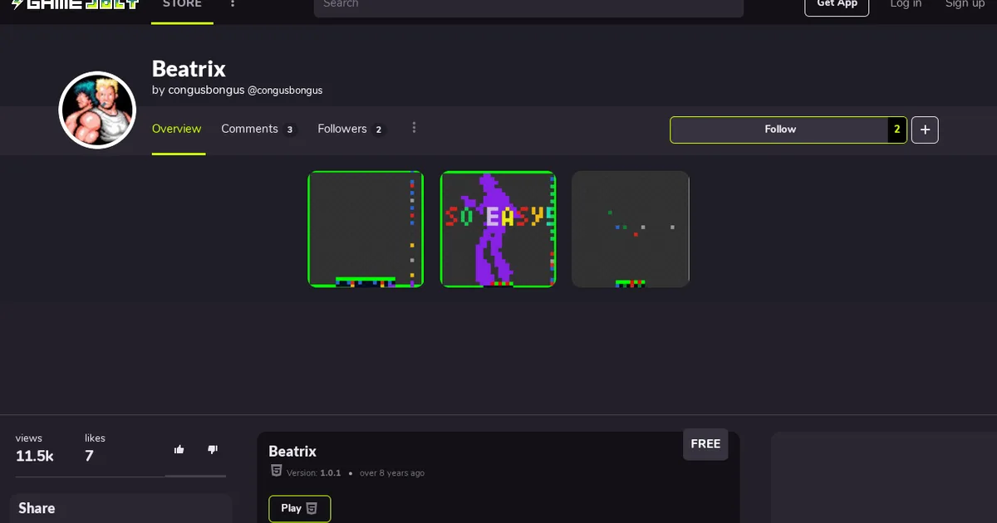
Task: Open the Store tab
Action: point(182,4)
